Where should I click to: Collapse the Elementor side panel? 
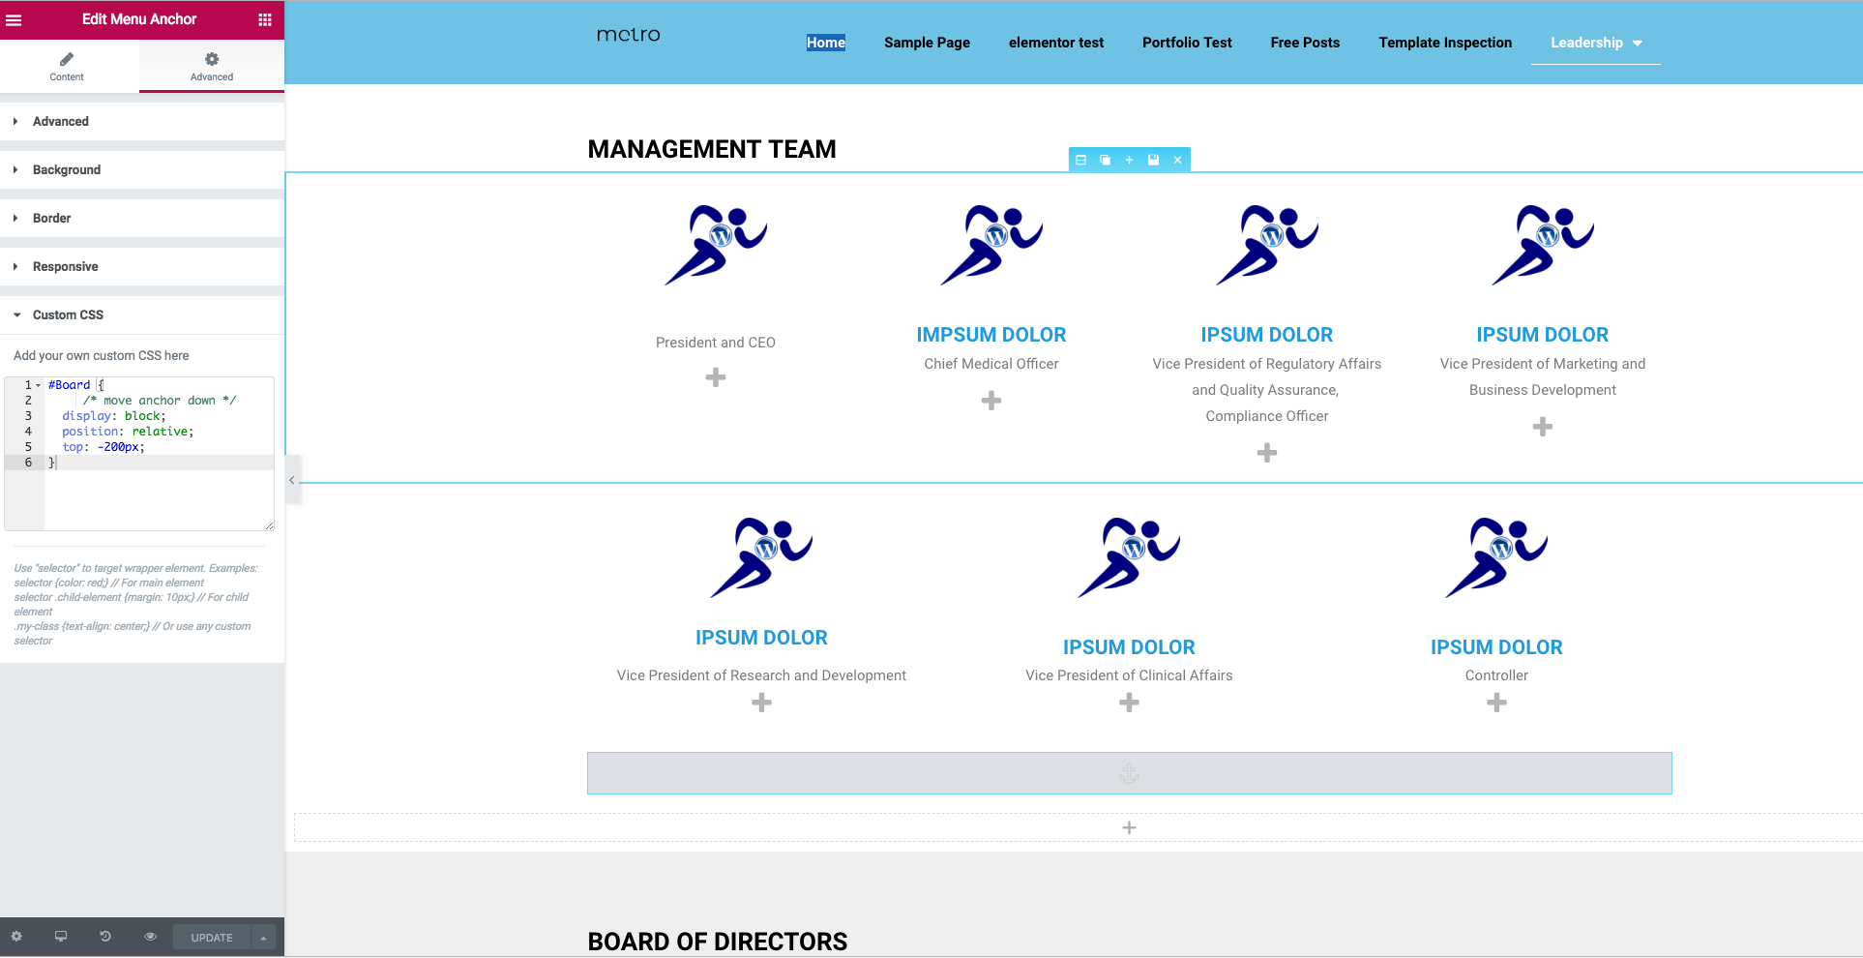[x=292, y=480]
